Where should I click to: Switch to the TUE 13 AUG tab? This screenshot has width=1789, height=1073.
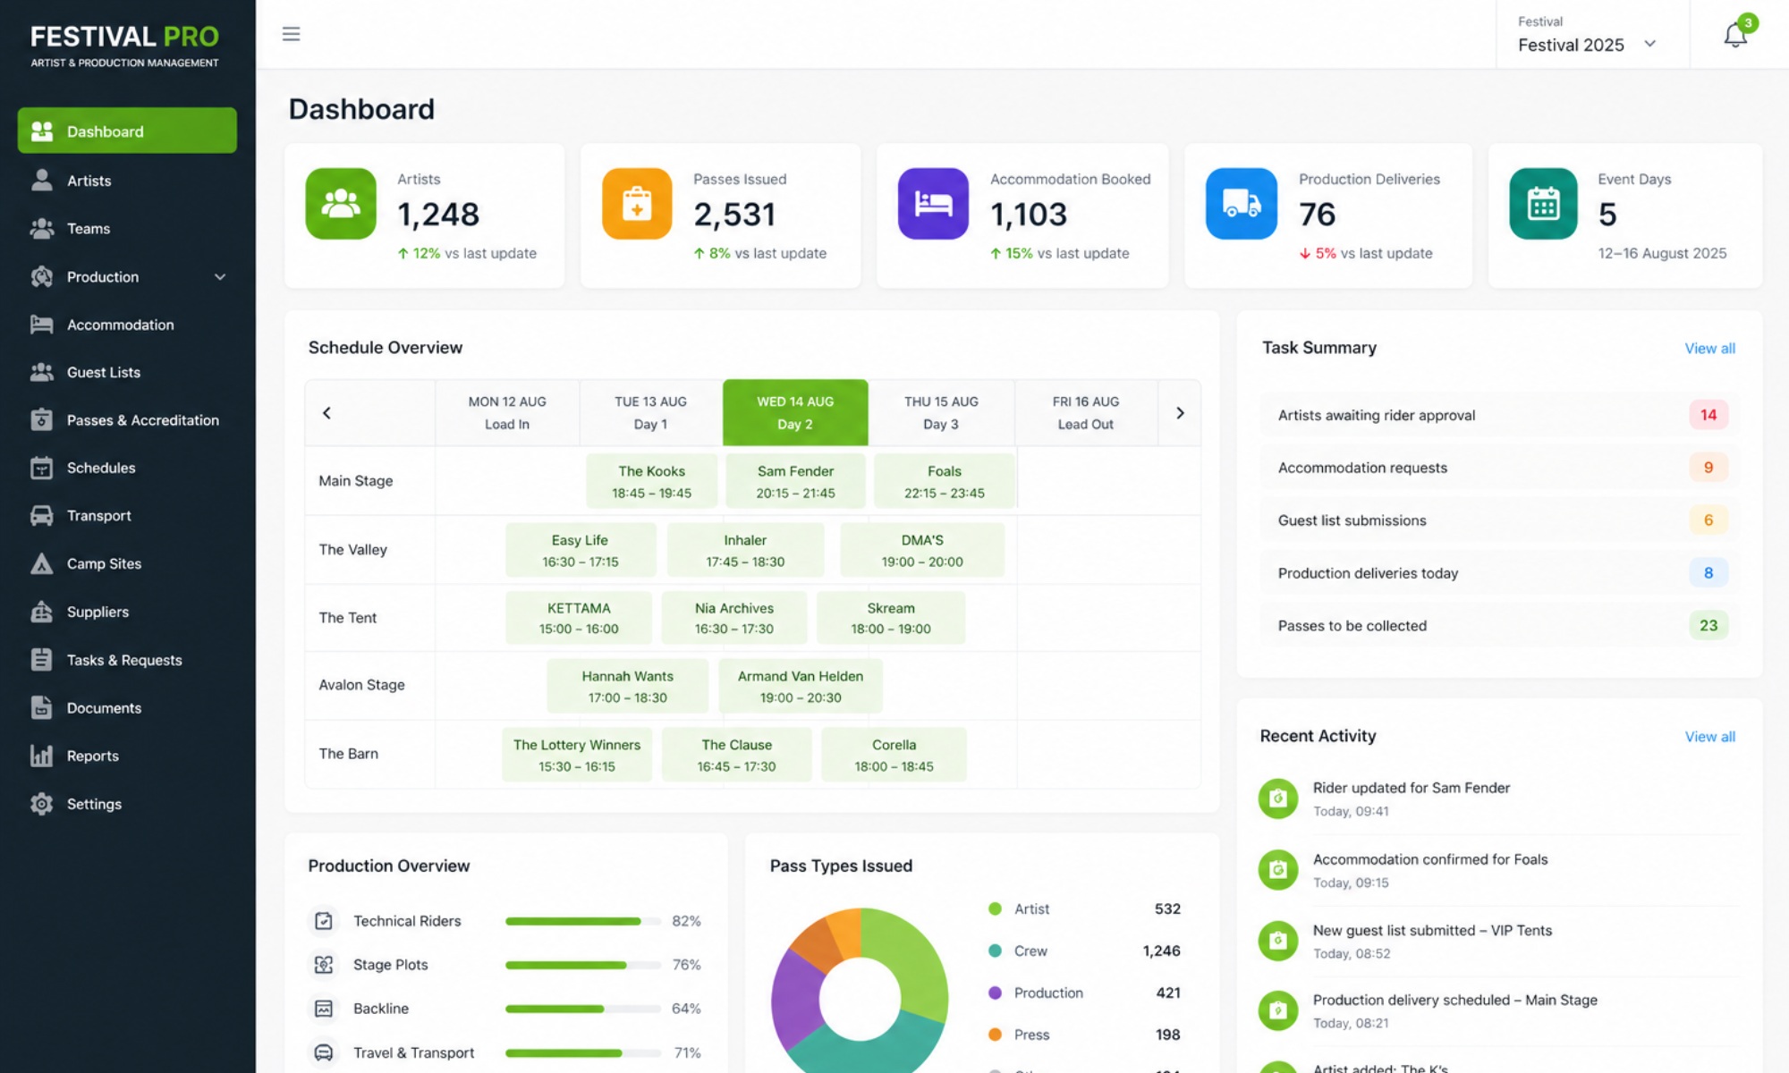(x=650, y=413)
